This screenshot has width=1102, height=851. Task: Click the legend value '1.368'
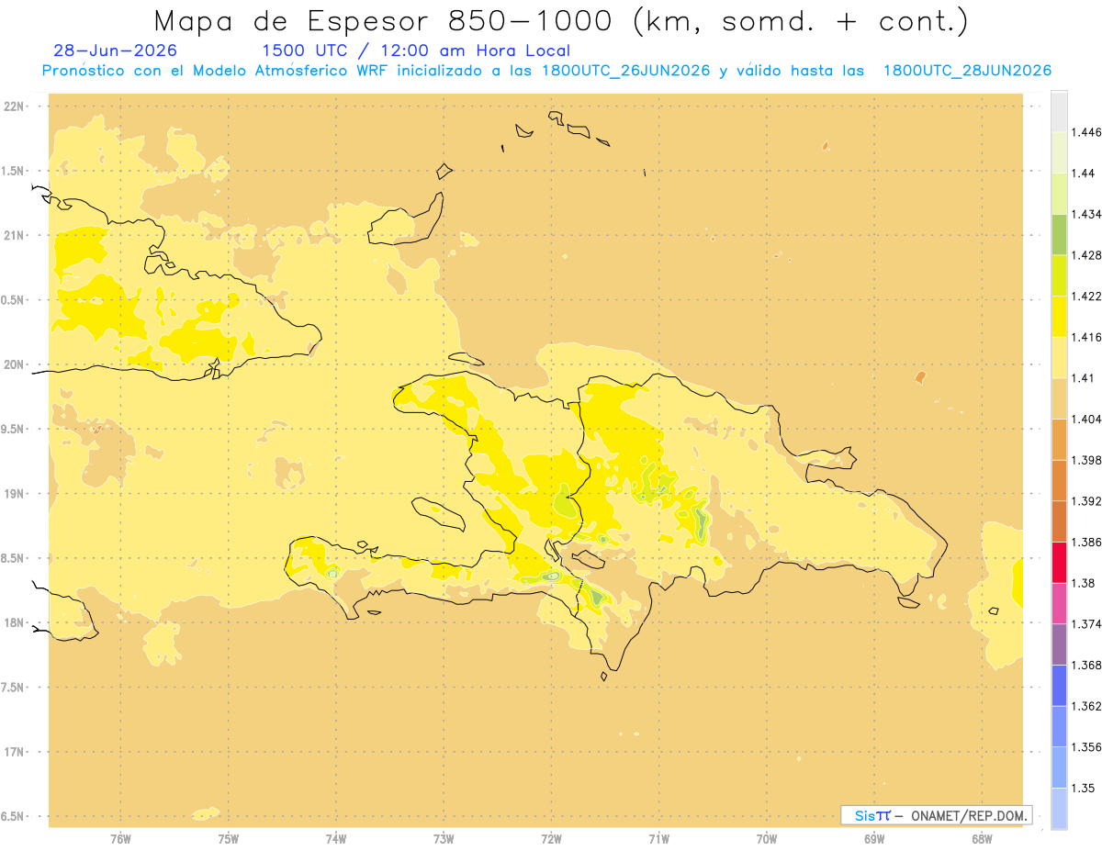click(x=1088, y=665)
